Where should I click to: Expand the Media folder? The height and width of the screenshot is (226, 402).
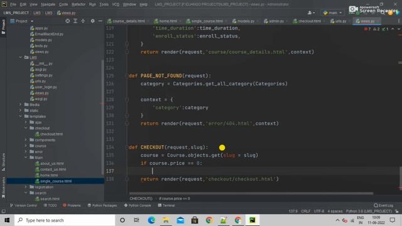point(21,105)
